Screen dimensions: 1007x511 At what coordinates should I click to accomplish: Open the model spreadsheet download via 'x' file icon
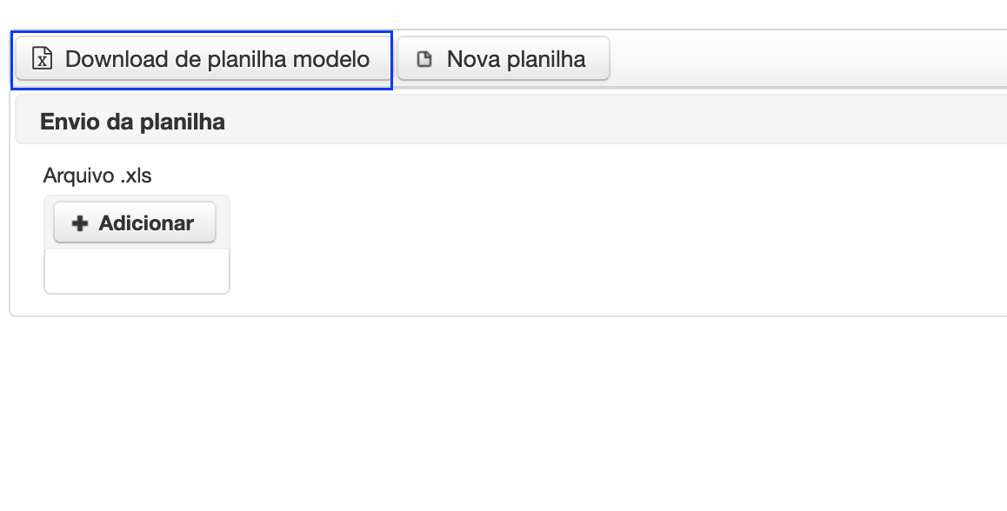click(x=43, y=58)
